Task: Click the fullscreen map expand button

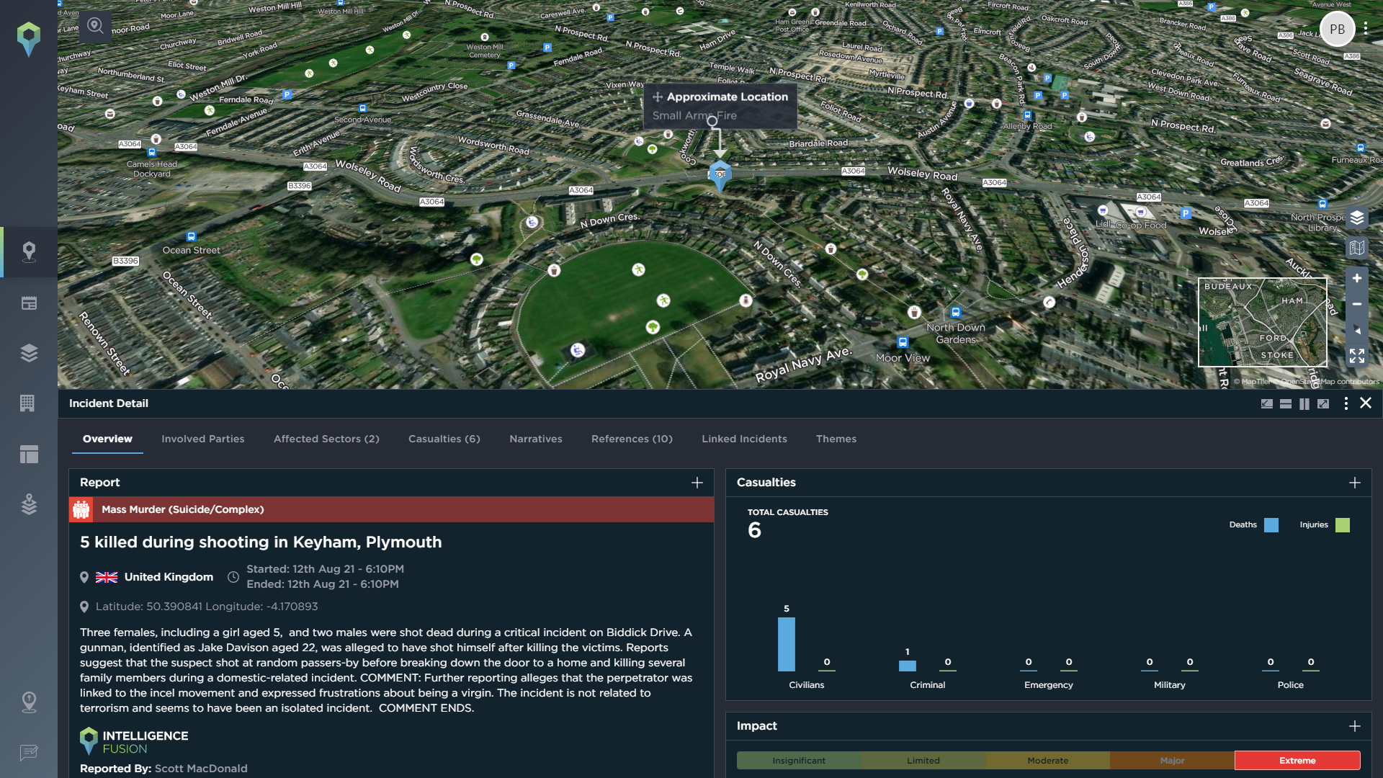Action: click(1357, 355)
